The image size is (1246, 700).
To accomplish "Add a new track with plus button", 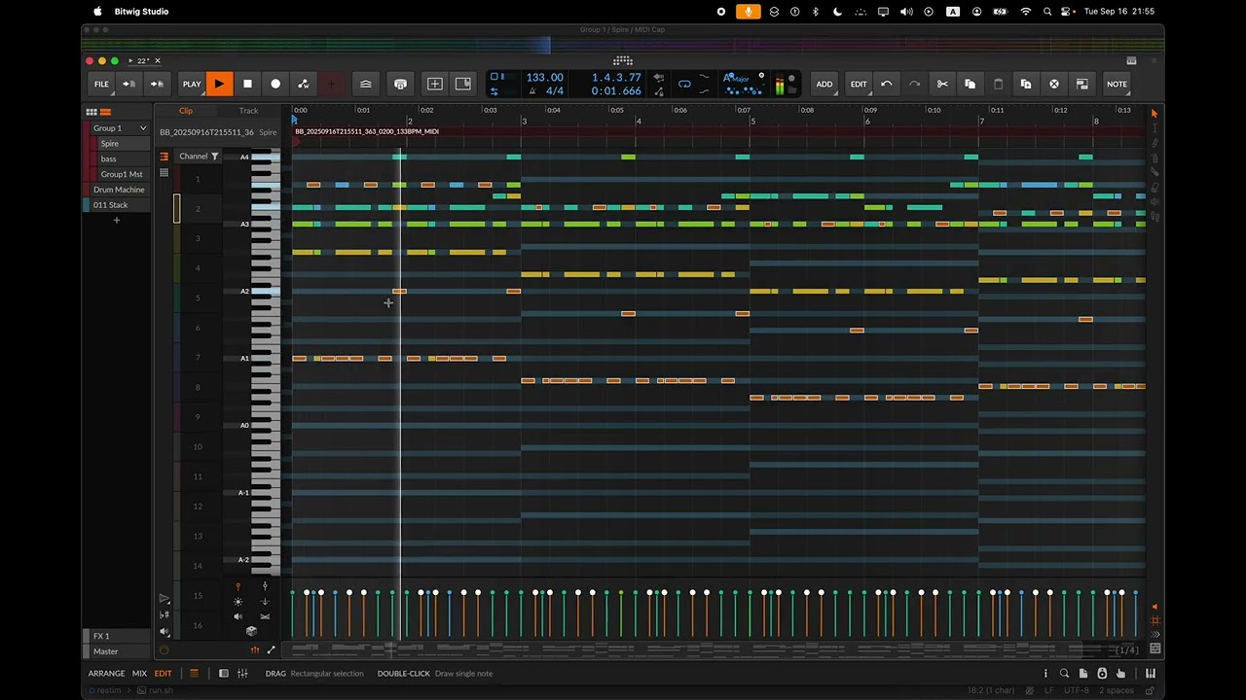I will coord(117,221).
